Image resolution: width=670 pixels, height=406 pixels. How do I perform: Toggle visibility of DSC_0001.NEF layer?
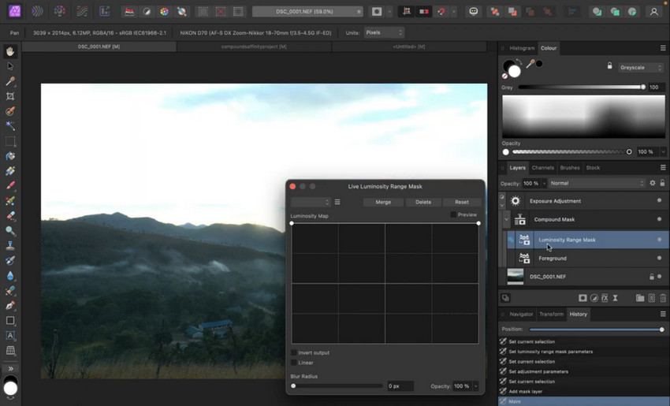pos(660,277)
